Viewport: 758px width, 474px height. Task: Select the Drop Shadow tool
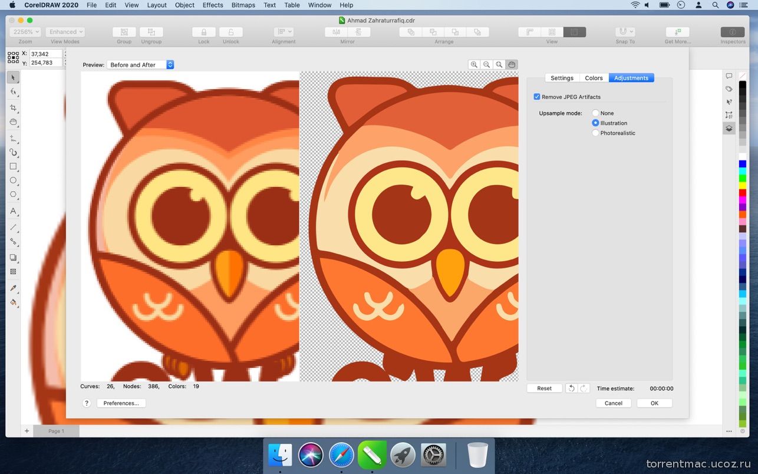[x=13, y=258]
